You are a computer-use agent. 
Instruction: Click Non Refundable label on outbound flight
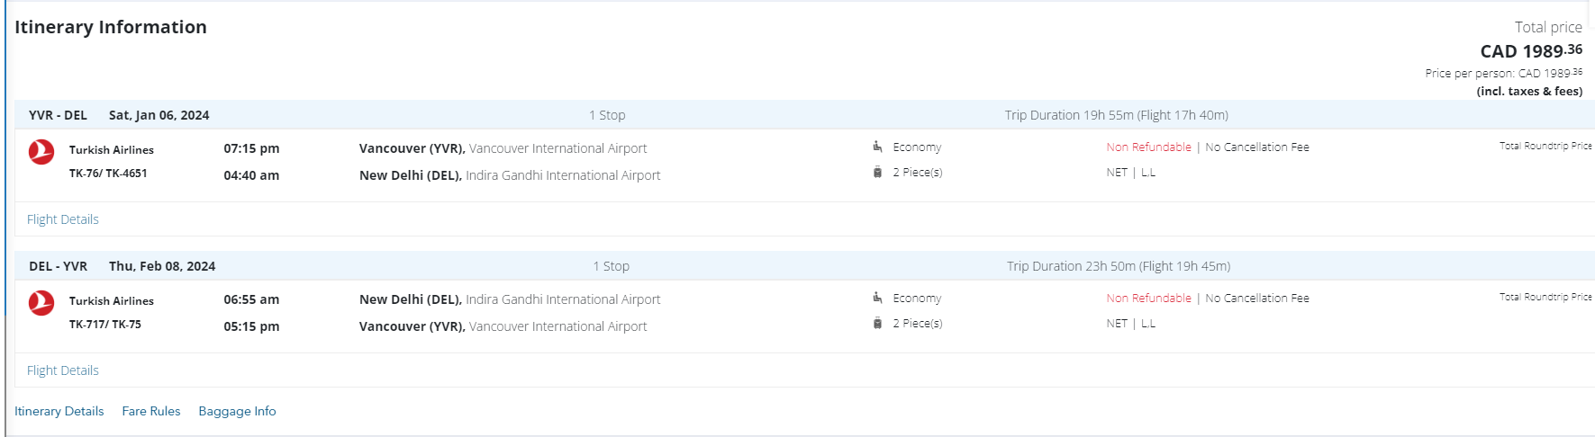pos(1148,147)
